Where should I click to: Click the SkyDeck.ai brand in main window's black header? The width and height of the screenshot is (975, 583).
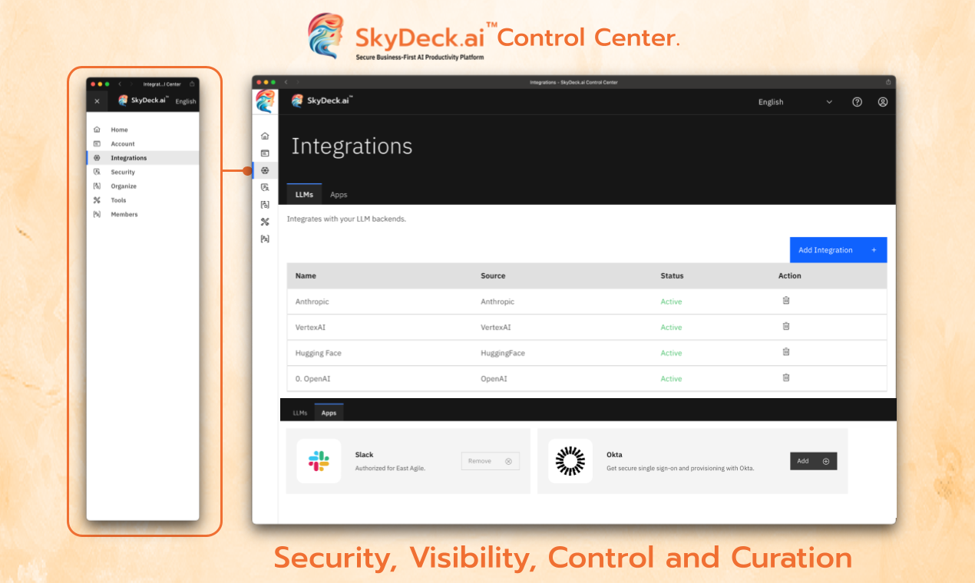(x=322, y=100)
